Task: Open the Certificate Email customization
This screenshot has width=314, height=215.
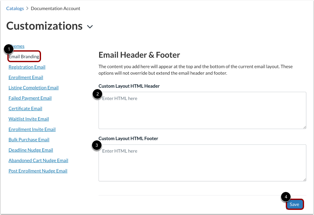Action: pyautogui.click(x=25, y=108)
